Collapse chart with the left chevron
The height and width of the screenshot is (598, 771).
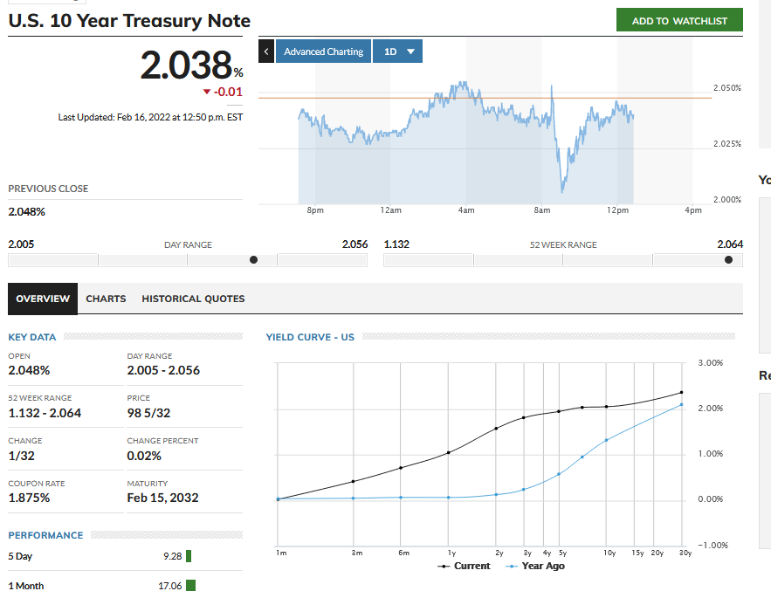pyautogui.click(x=266, y=52)
